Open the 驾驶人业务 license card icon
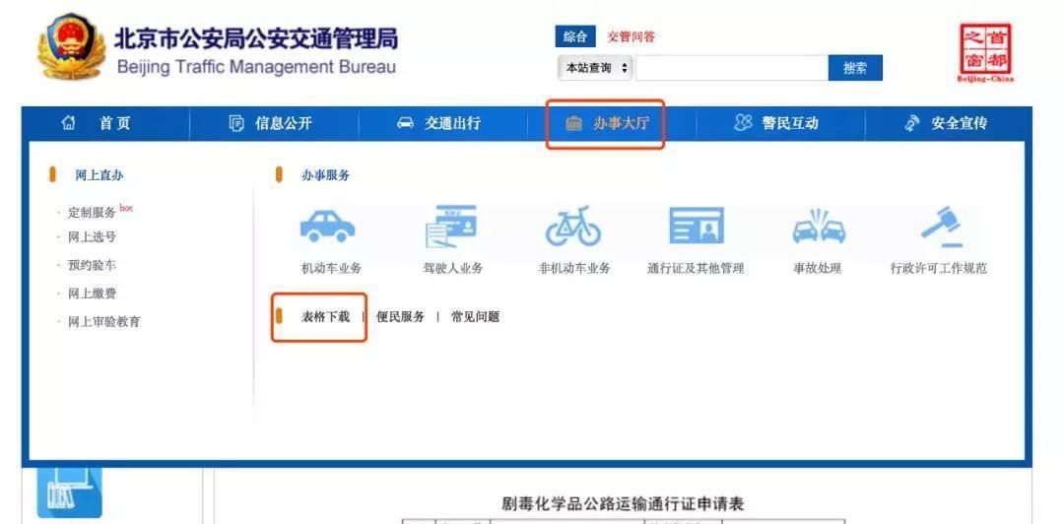This screenshot has height=524, width=1064. (x=451, y=226)
